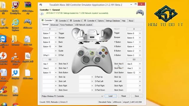Open the Mommy folder icon
Screen dimensions: 189x106
15,40
